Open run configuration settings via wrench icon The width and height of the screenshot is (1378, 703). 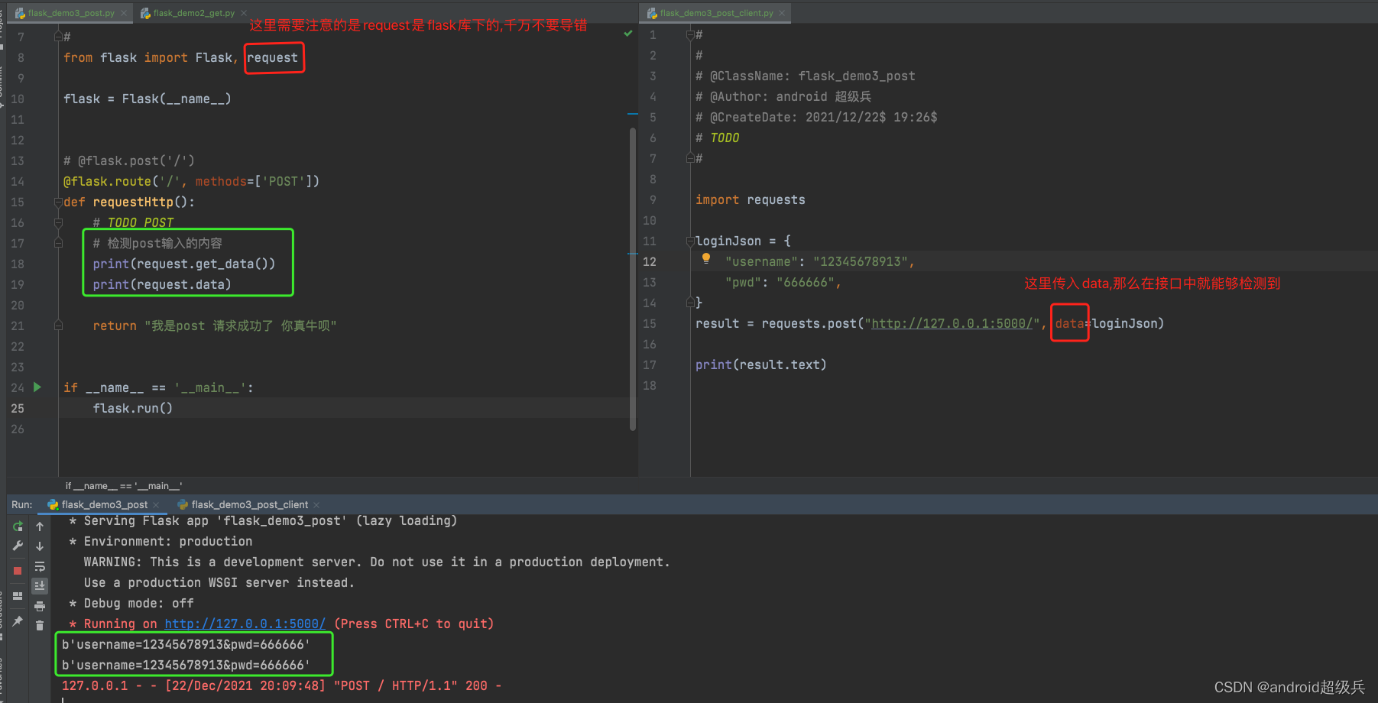(x=18, y=546)
